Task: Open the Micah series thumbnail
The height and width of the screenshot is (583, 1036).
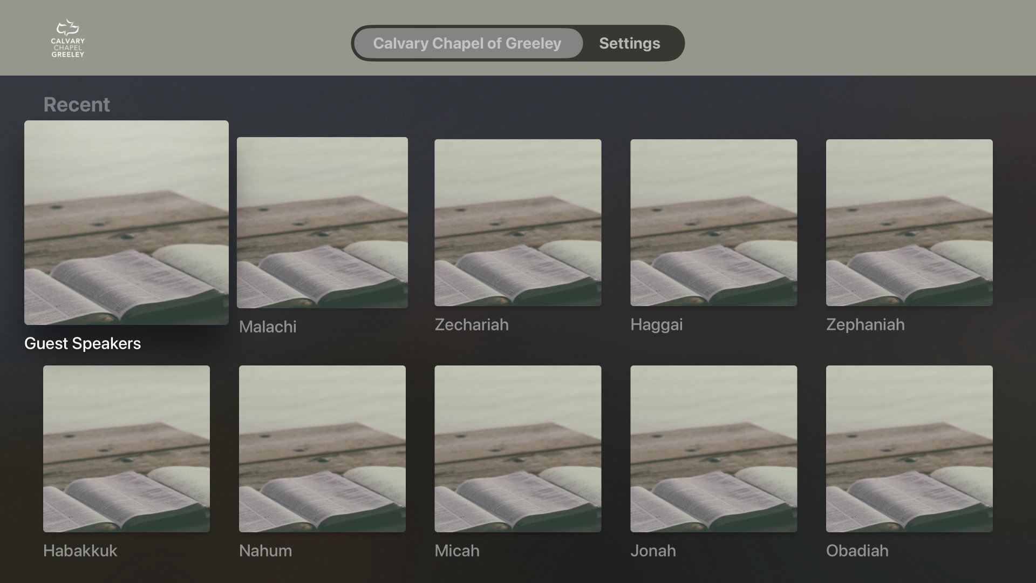Action: 517,449
